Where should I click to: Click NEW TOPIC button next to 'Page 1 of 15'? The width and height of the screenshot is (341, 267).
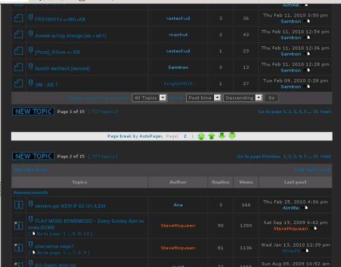(x=33, y=112)
